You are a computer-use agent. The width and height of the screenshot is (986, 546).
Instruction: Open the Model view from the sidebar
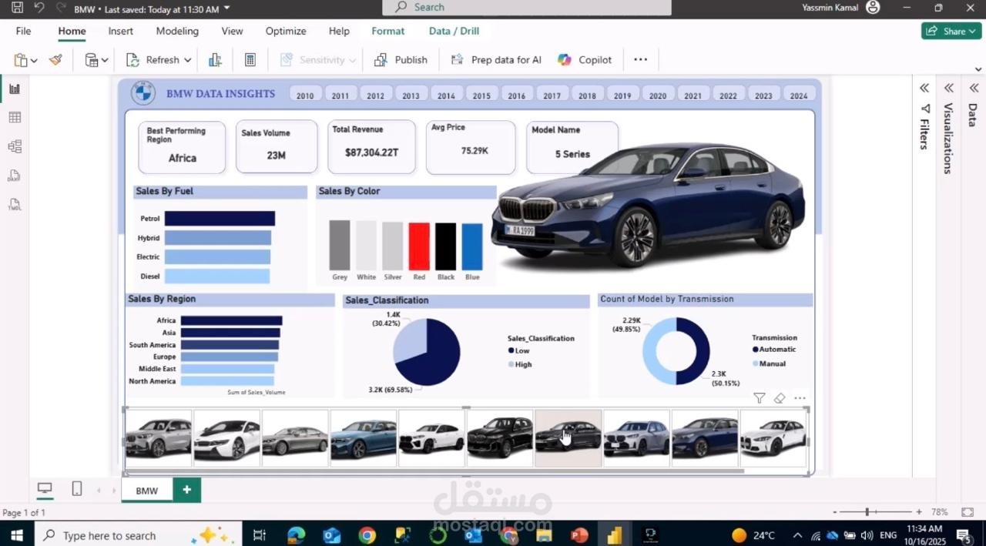(x=14, y=146)
